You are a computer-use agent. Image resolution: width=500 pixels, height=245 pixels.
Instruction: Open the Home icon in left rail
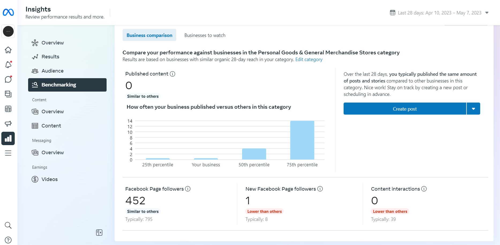(x=8, y=50)
